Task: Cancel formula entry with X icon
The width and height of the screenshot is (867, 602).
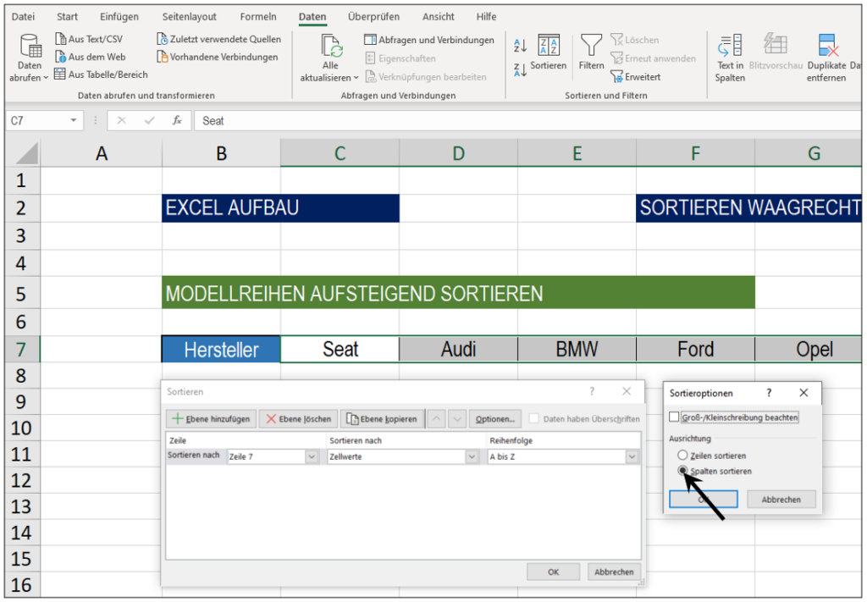Action: [x=122, y=120]
